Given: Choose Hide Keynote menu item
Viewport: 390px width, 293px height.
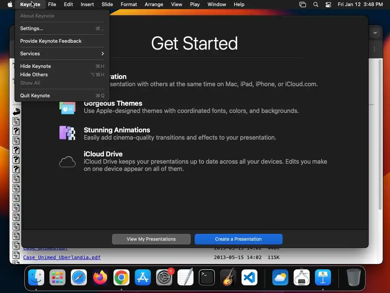Looking at the screenshot, I should pyautogui.click(x=62, y=66).
